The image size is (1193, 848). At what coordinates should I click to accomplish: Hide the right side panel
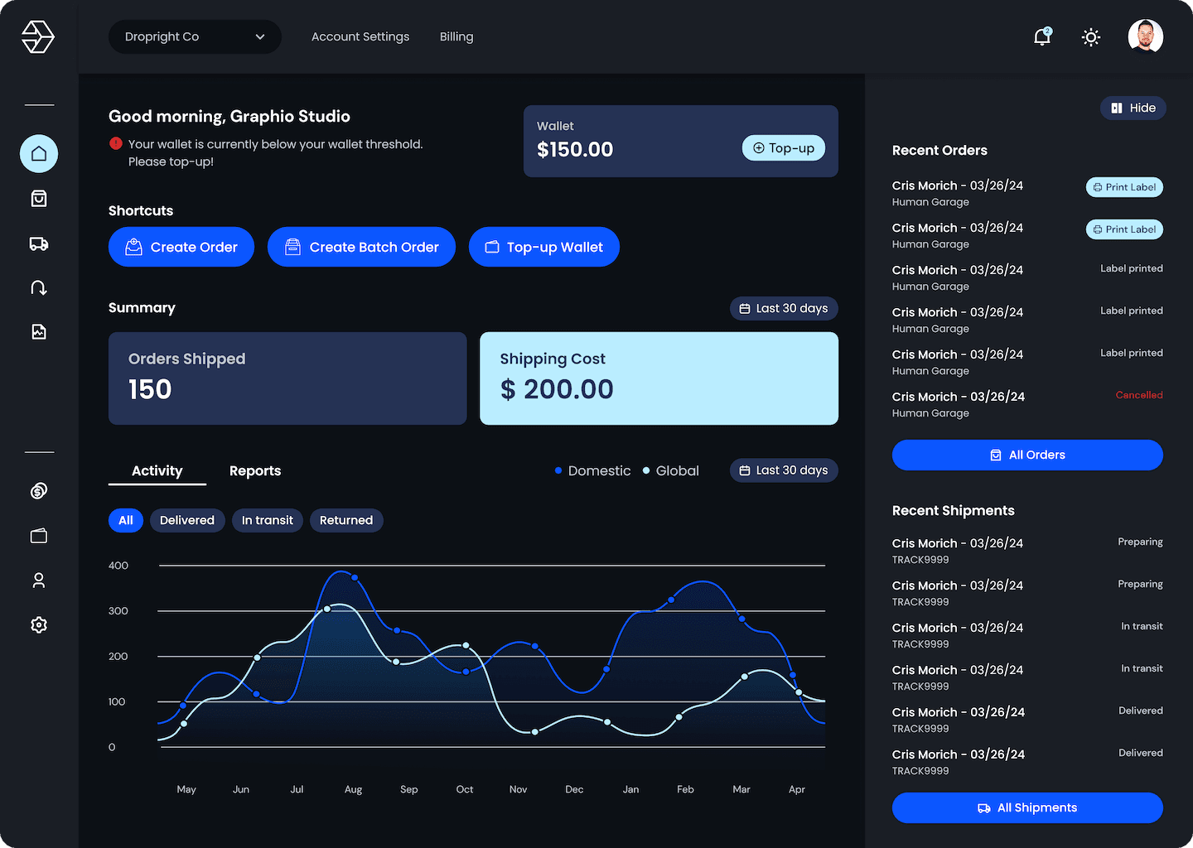[x=1133, y=108]
